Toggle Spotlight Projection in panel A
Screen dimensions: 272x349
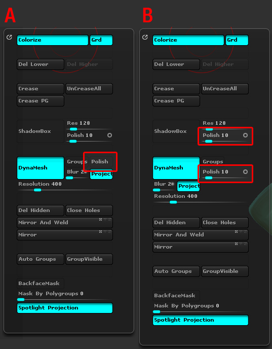(x=65, y=308)
